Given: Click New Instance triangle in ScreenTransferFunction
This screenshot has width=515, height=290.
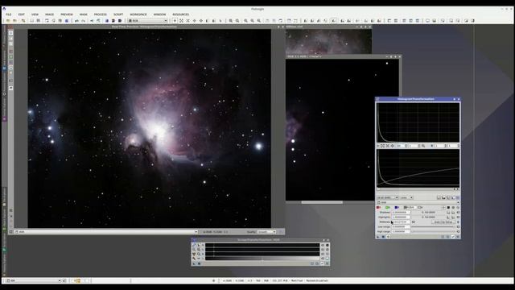Looking at the screenshot, I should (x=194, y=263).
